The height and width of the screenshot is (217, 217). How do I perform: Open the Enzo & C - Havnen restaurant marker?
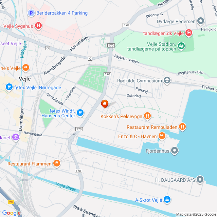pos(162,136)
